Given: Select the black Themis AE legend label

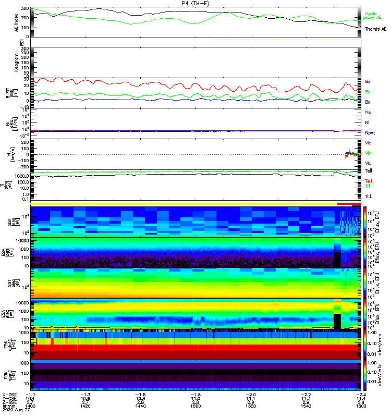Looking at the screenshot, I should [x=375, y=29].
